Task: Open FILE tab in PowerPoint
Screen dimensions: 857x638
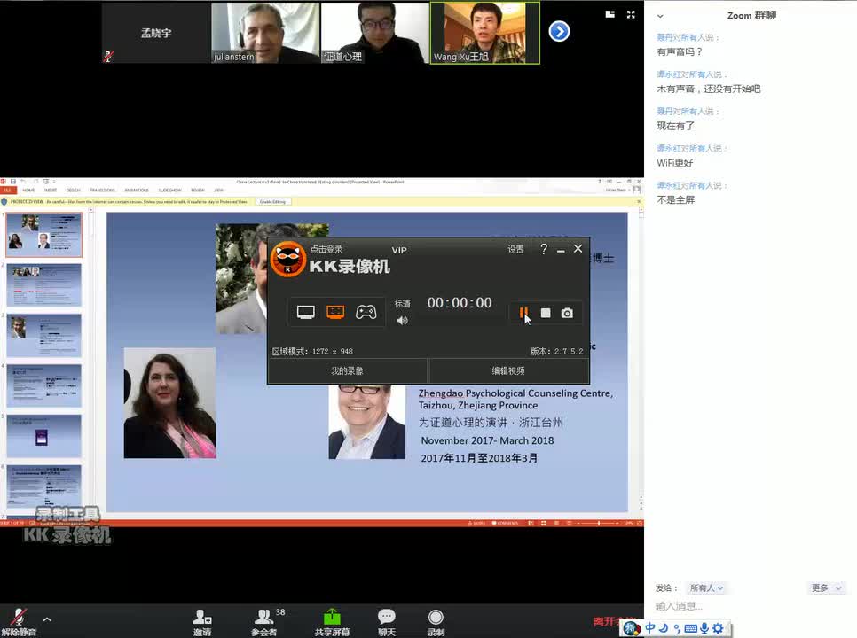Action: tap(8, 190)
